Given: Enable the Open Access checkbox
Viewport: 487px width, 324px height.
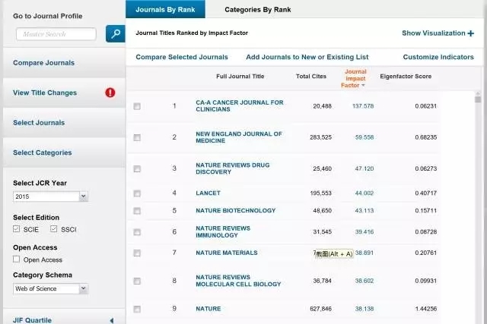Looking at the screenshot, I should click(x=17, y=260).
